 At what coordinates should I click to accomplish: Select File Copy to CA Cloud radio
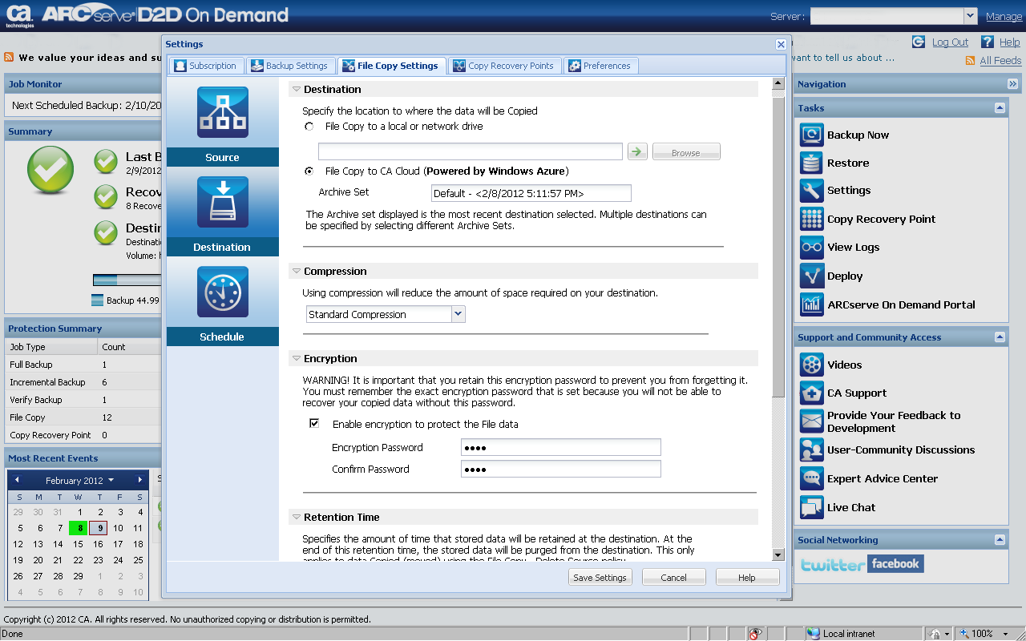(x=309, y=171)
